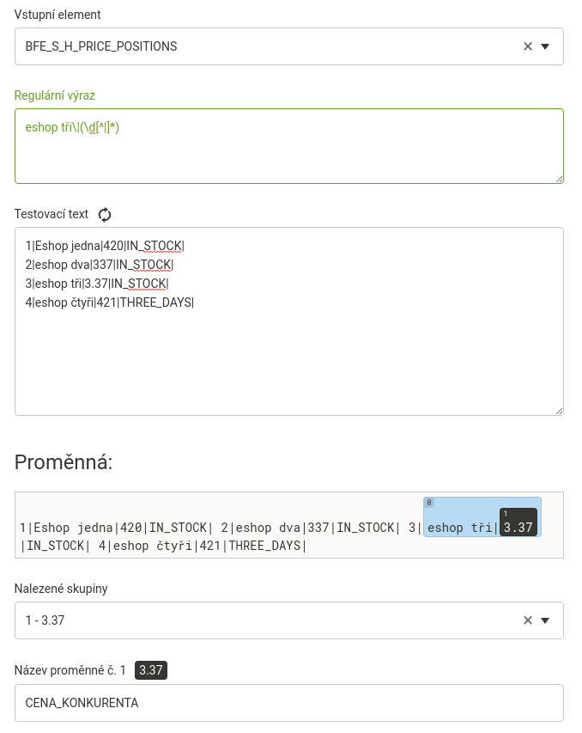This screenshot has width=582, height=733.
Task: Open the BFE_S_H_PRICE_POSITIONS combo box
Action: pyautogui.click(x=289, y=46)
